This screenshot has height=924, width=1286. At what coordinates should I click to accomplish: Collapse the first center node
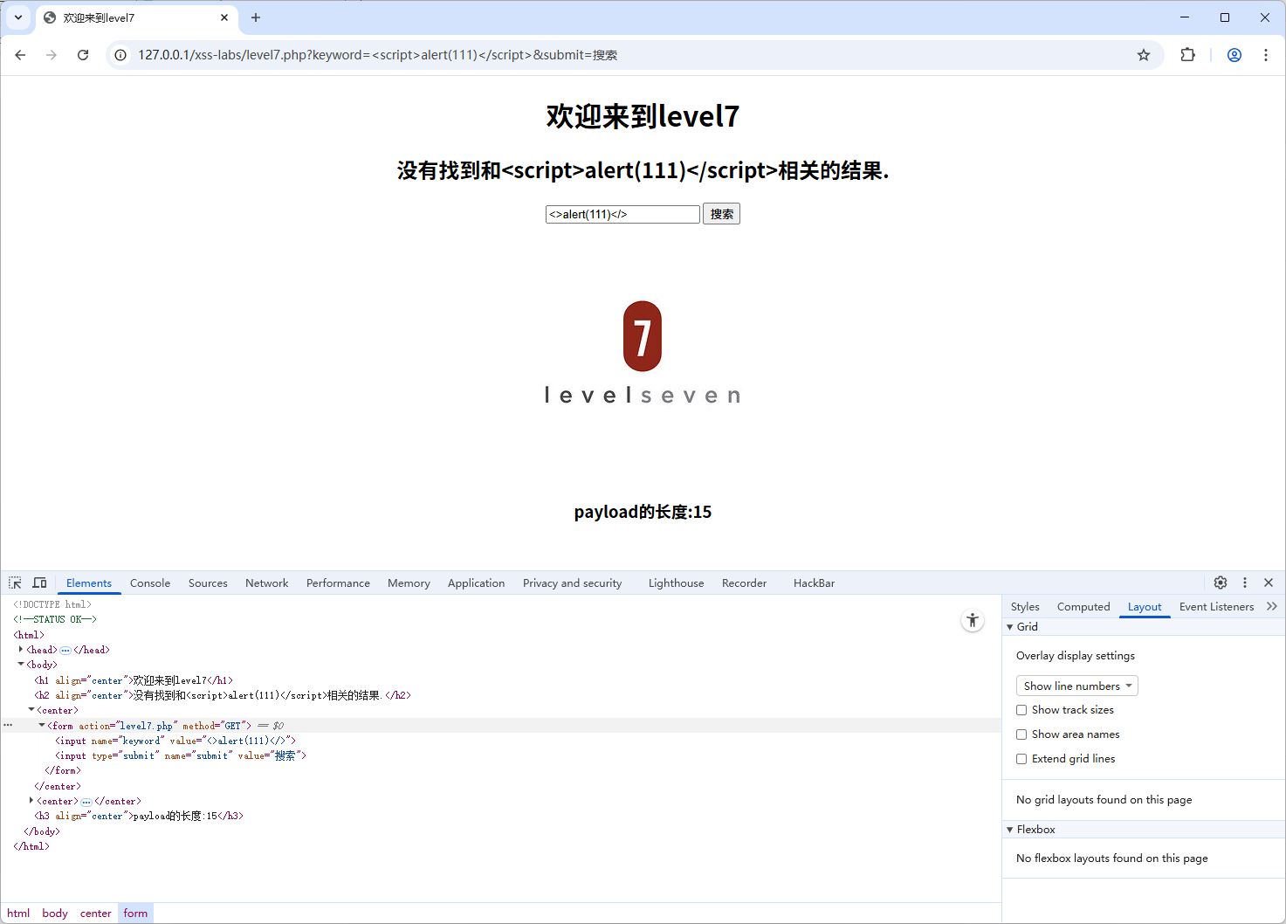(x=31, y=710)
